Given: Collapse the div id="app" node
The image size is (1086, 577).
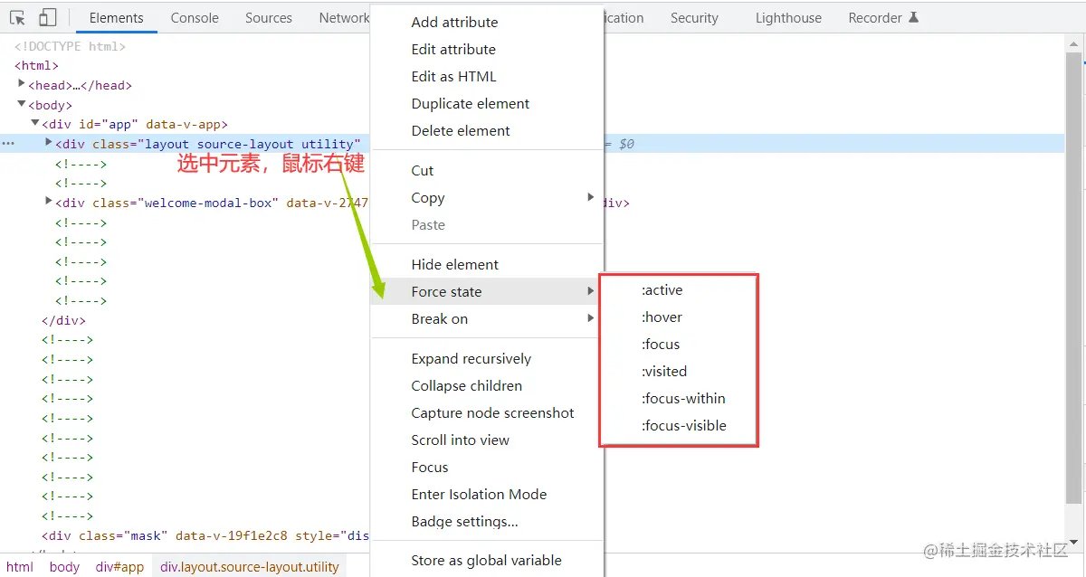Looking at the screenshot, I should coord(35,123).
